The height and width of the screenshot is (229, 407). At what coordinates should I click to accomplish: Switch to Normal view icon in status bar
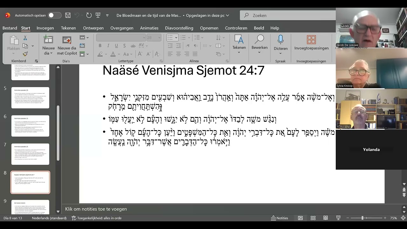pyautogui.click(x=300, y=218)
